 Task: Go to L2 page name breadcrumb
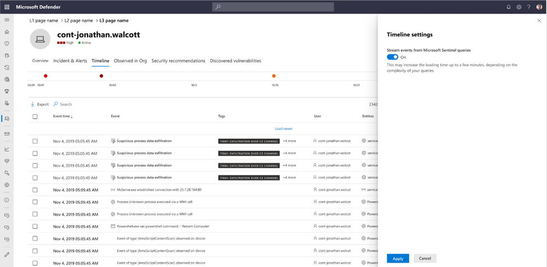[x=79, y=21]
